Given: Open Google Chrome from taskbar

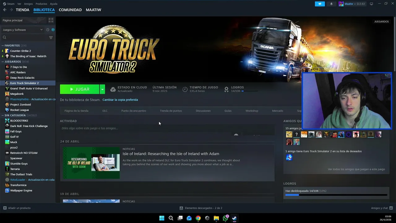Looking at the screenshot, I should pyautogui.click(x=198, y=218).
